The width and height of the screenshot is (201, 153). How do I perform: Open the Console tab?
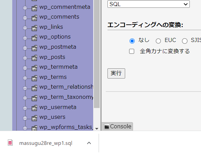117,127
